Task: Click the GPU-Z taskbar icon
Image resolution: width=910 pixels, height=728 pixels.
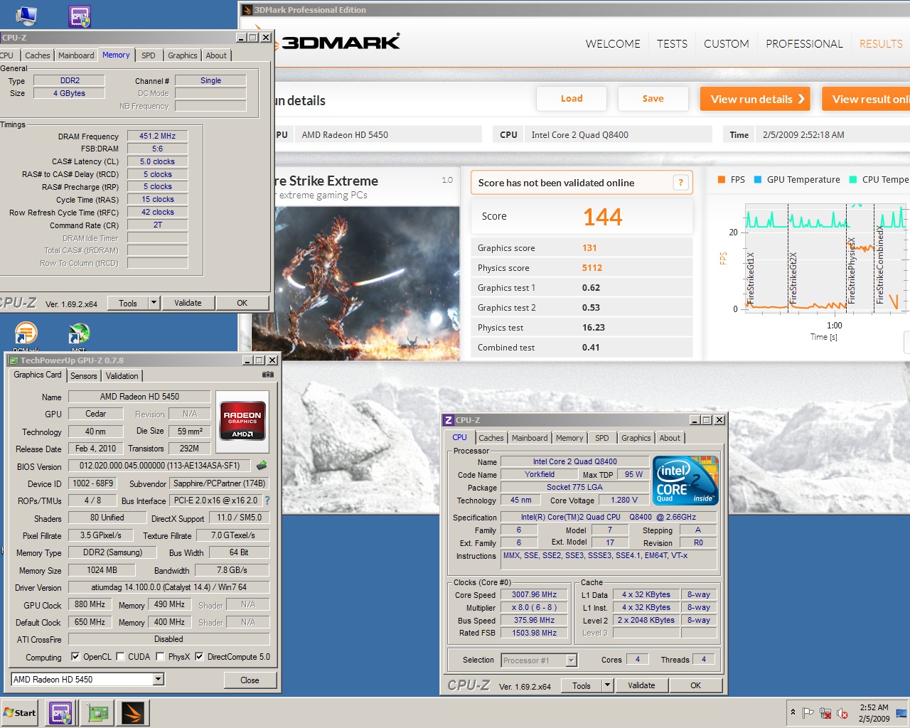Action: click(97, 713)
